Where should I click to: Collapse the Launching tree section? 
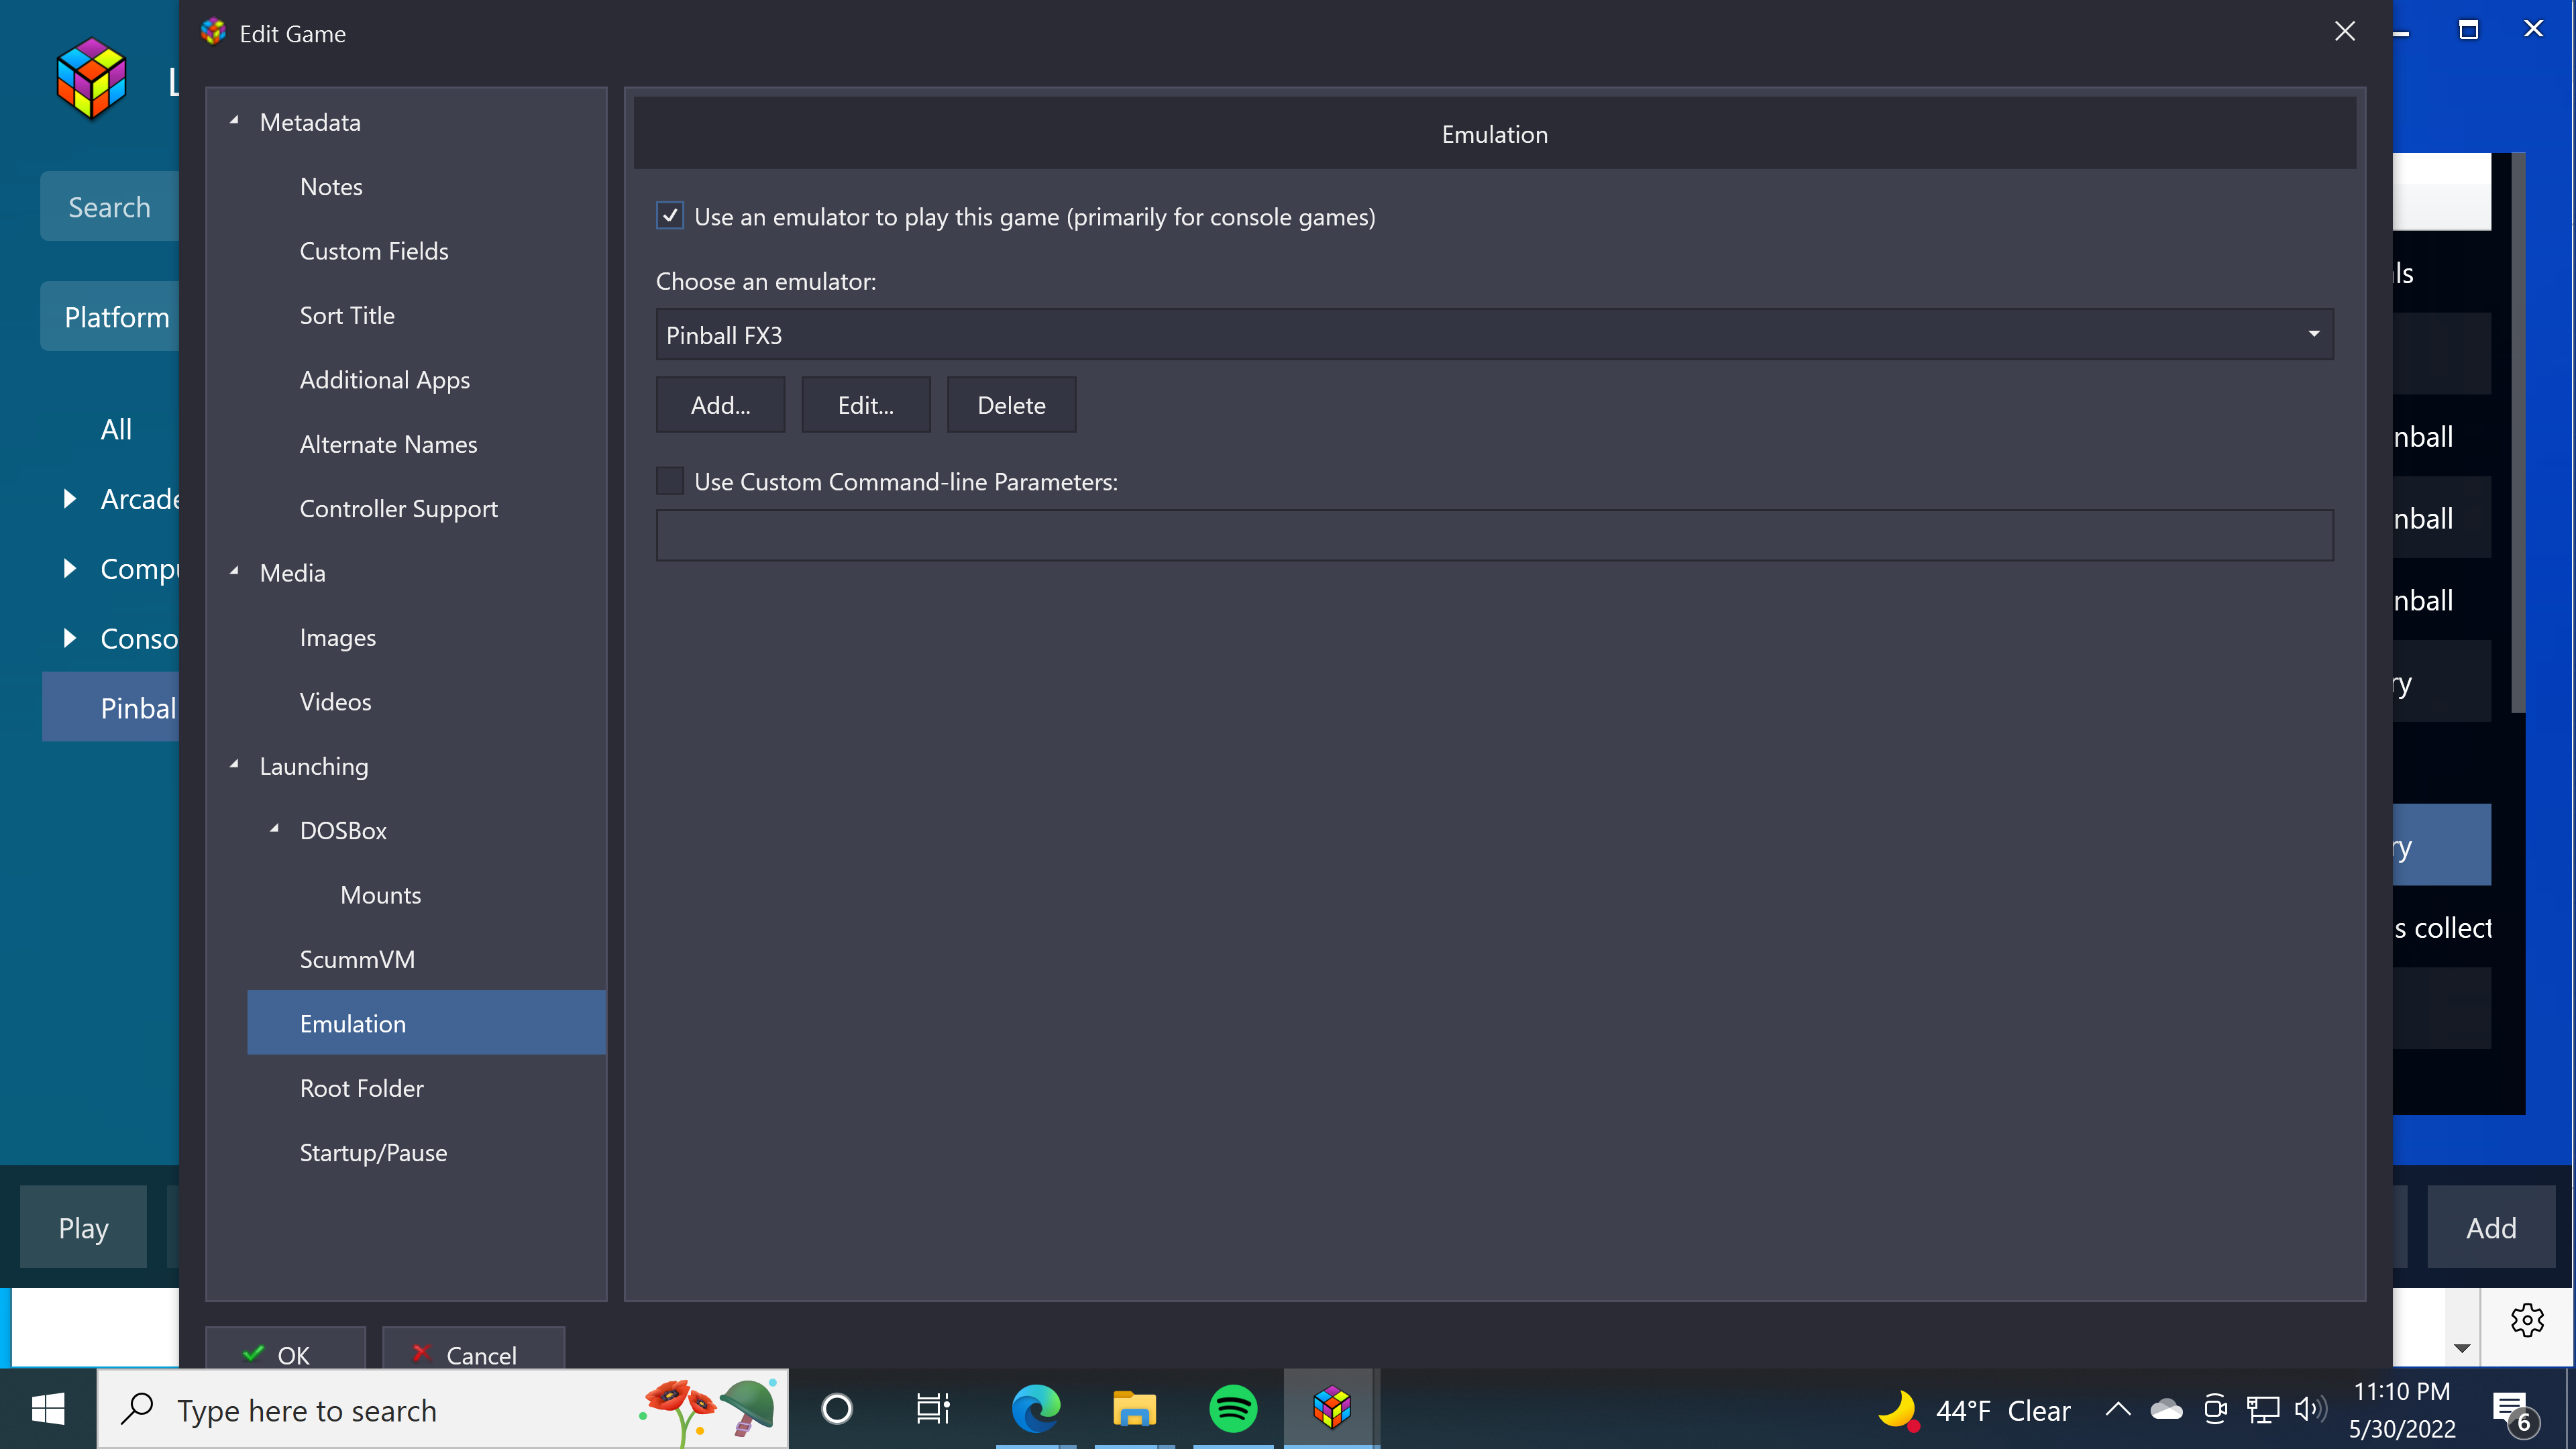[234, 765]
